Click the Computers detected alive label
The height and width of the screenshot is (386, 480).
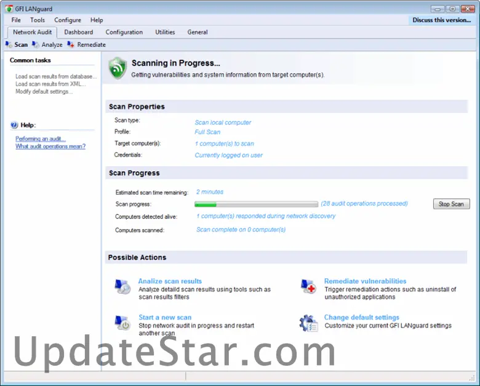[x=146, y=217]
